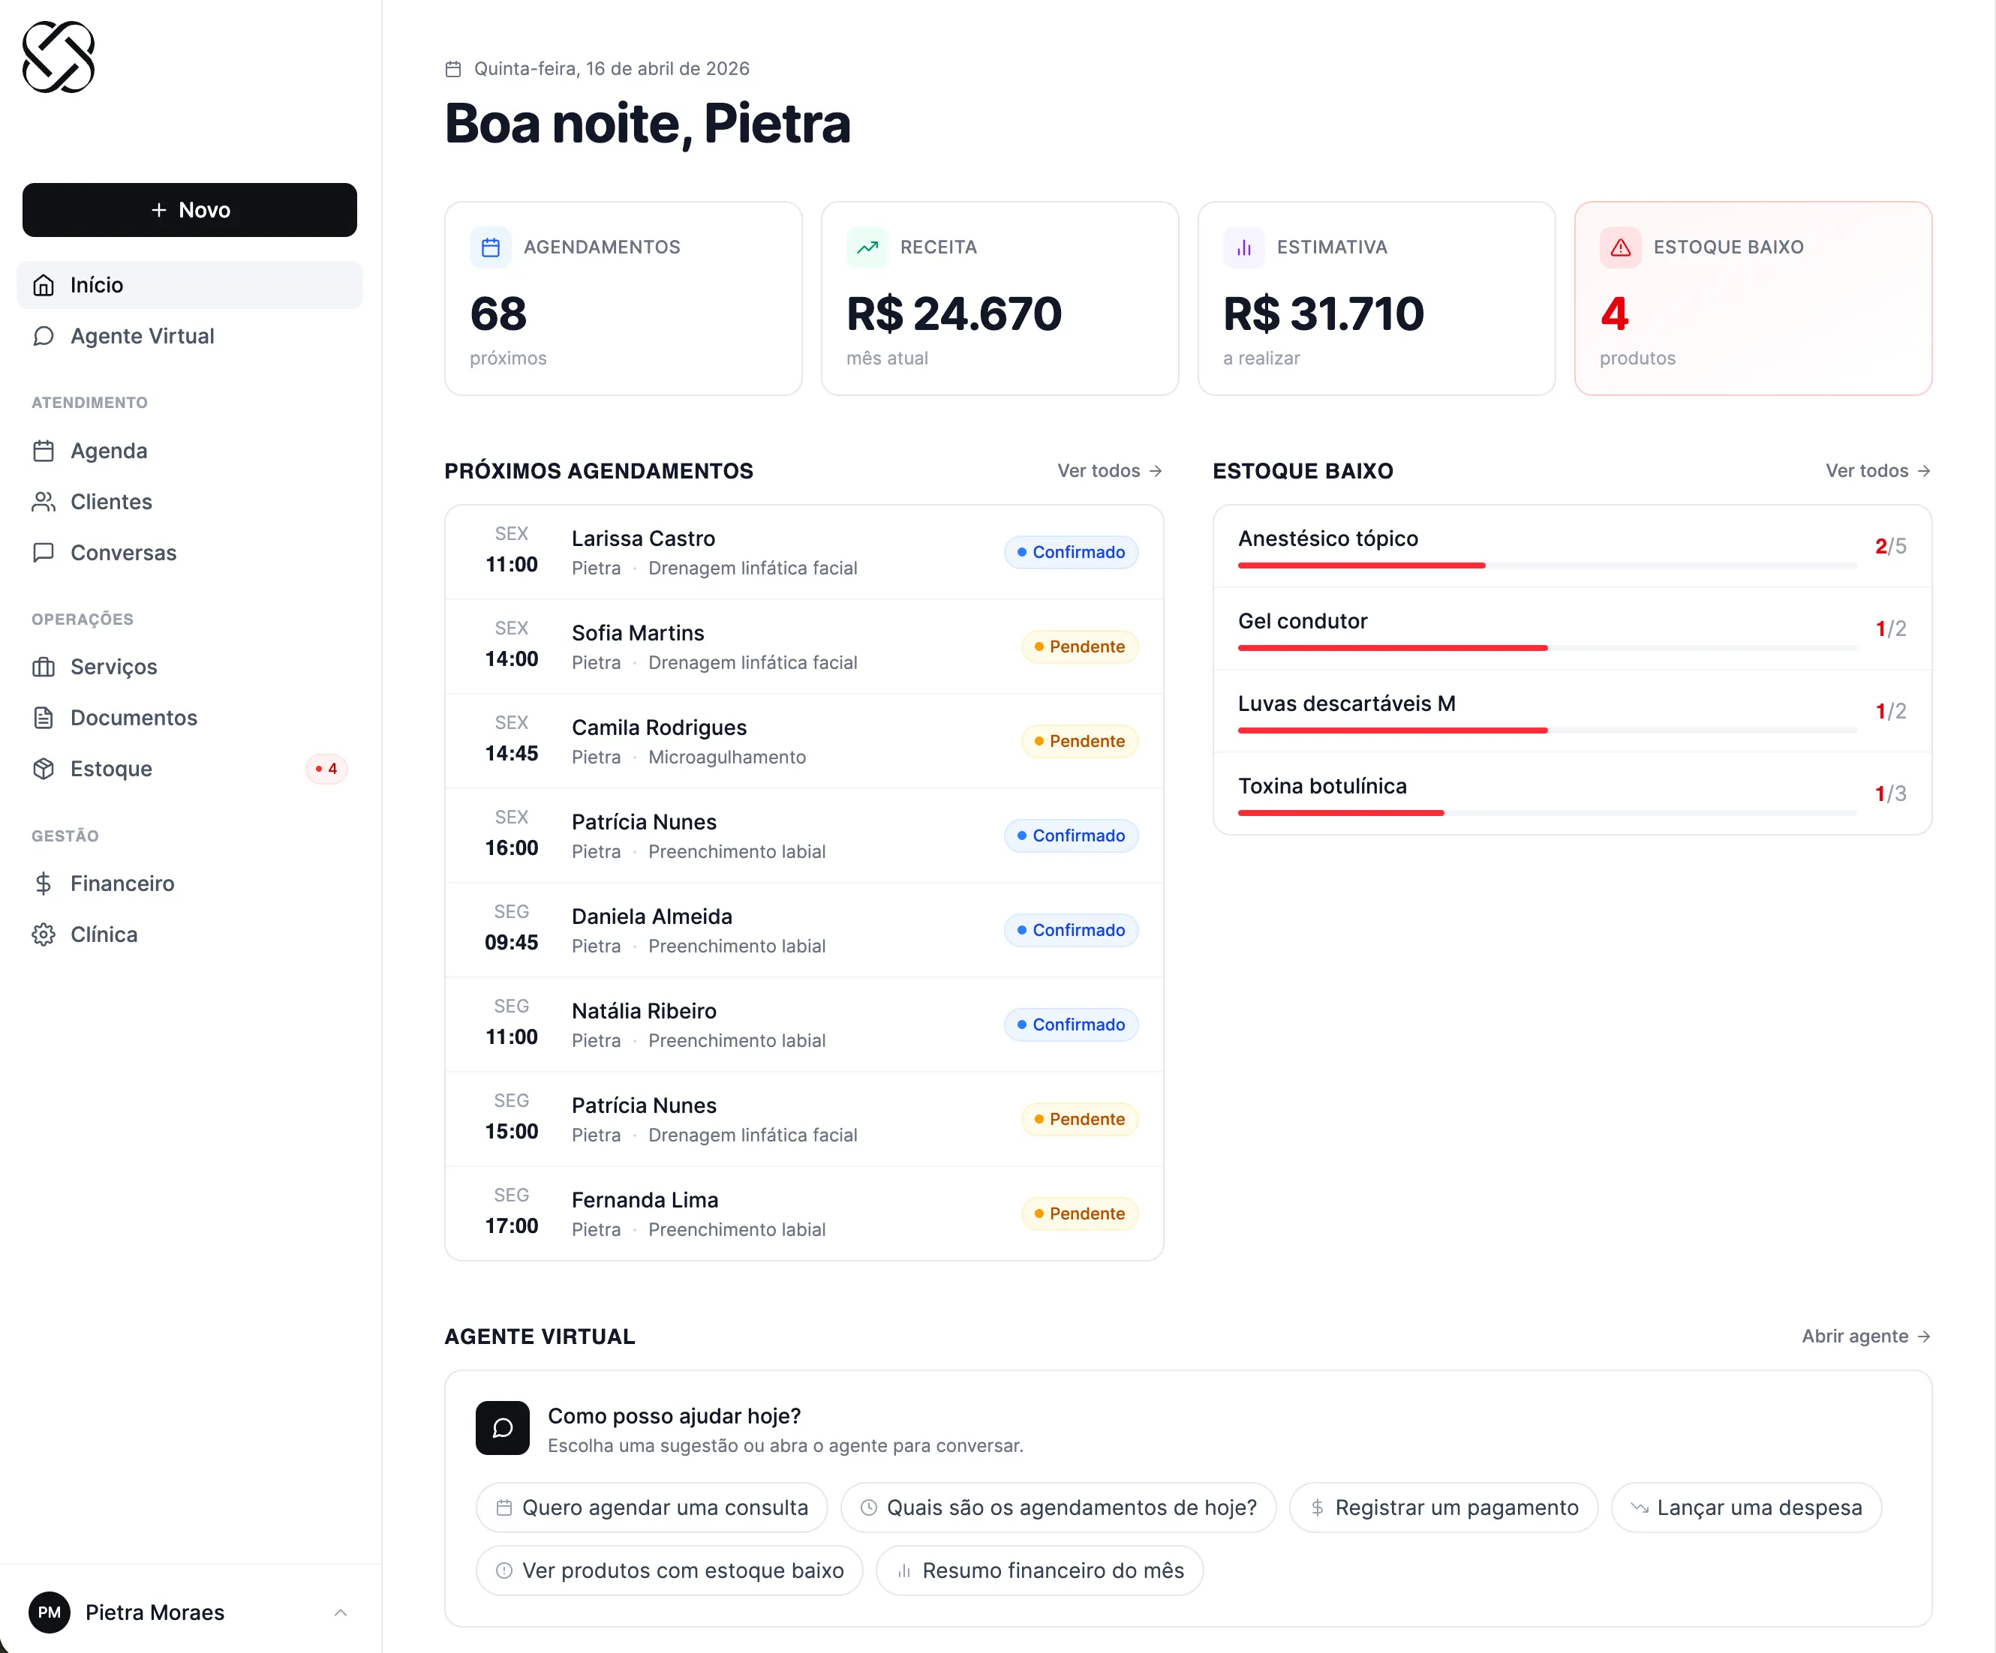Image resolution: width=1996 pixels, height=1653 pixels.
Task: Click the Estimativa bar chart icon
Action: (1243, 248)
